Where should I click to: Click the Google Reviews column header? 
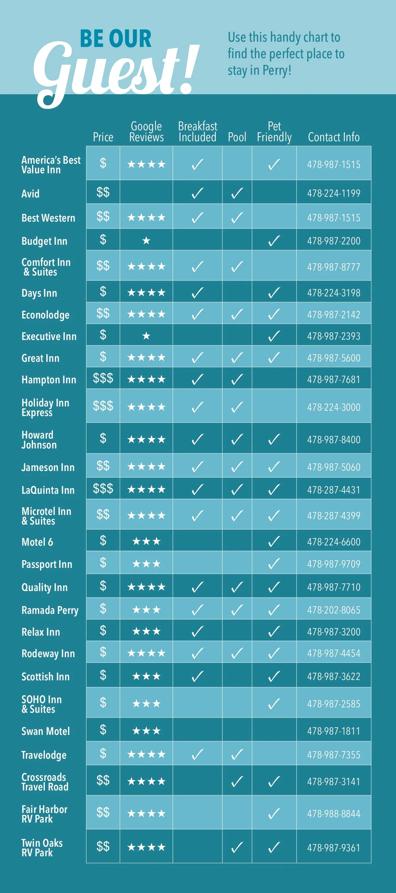pos(146,132)
